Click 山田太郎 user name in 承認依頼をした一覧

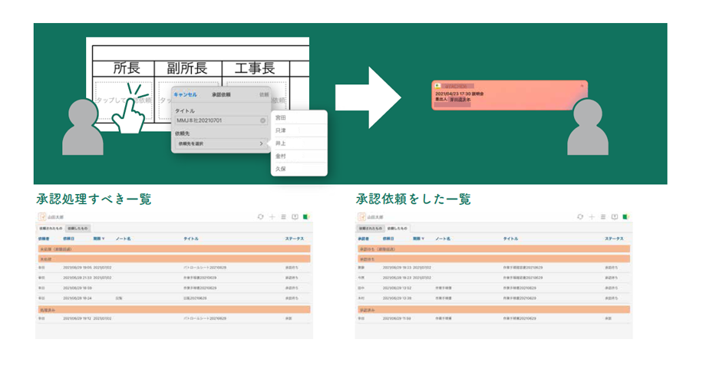click(375, 217)
